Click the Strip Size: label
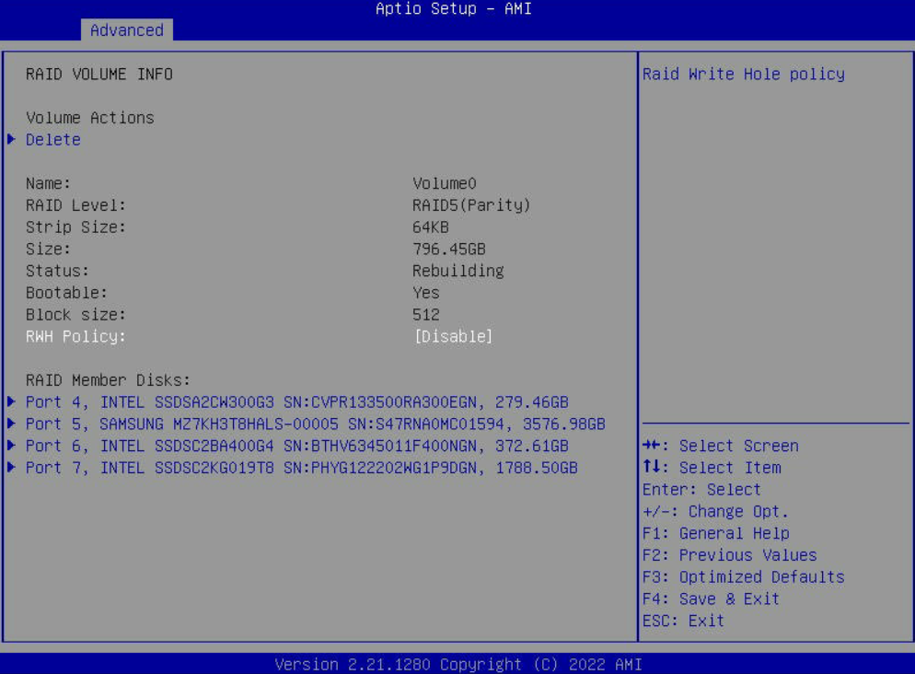This screenshot has height=674, width=915. tap(75, 227)
